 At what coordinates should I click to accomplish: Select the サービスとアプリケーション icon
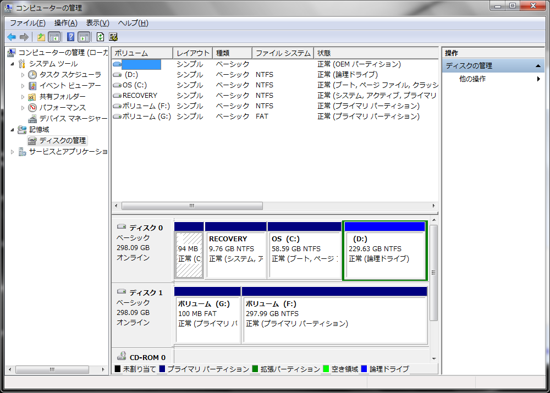tap(22, 152)
